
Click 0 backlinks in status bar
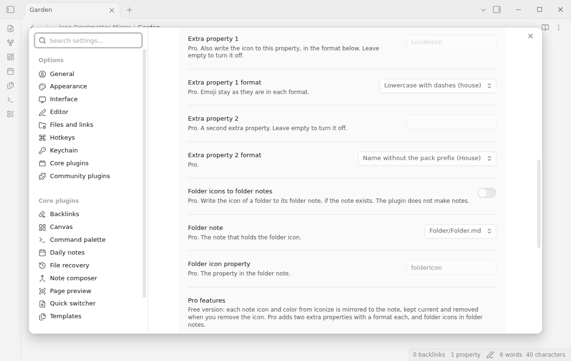point(429,355)
